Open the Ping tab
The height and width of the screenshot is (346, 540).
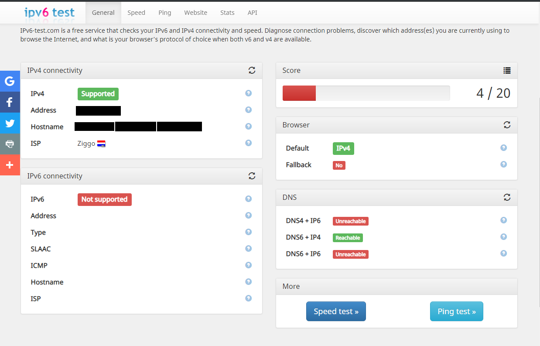(164, 13)
